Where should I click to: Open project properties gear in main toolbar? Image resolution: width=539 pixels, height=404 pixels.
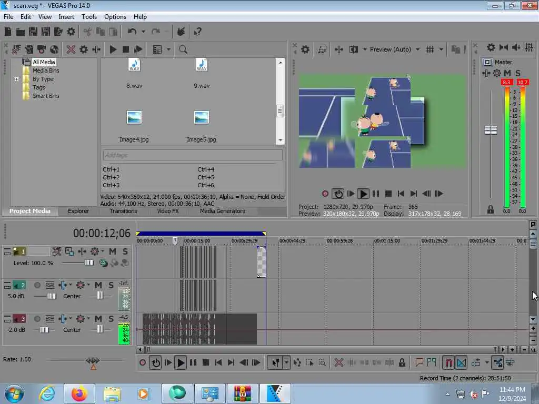pyautogui.click(x=71, y=32)
